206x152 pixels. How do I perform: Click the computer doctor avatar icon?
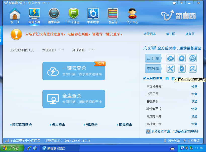148,131
